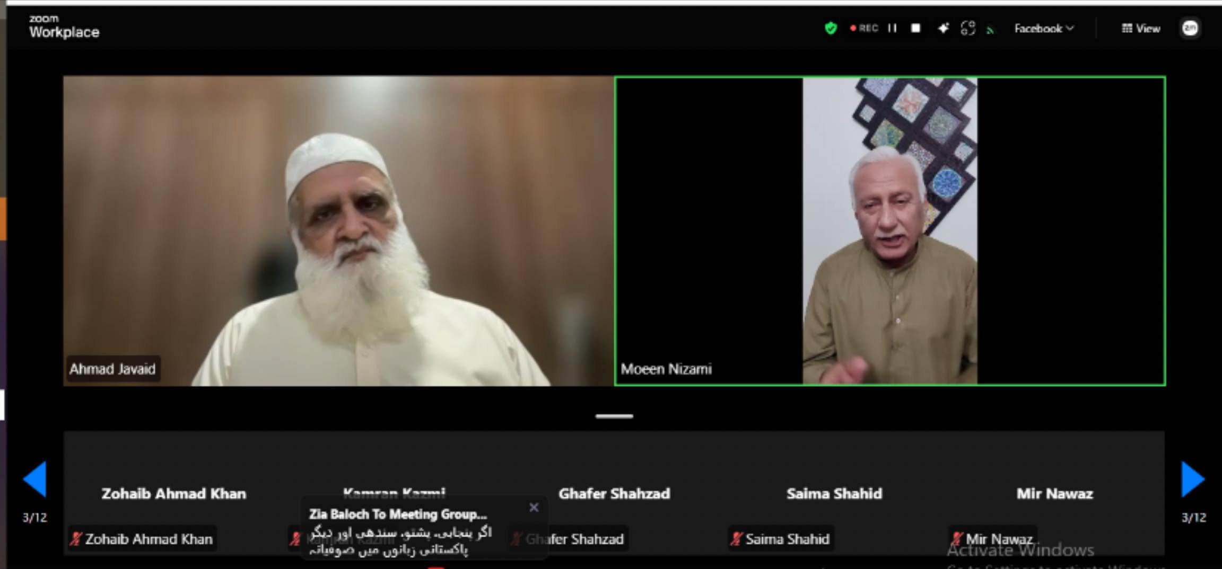Close the Zia Baloch chat notification
The width and height of the screenshot is (1222, 569).
click(x=534, y=508)
